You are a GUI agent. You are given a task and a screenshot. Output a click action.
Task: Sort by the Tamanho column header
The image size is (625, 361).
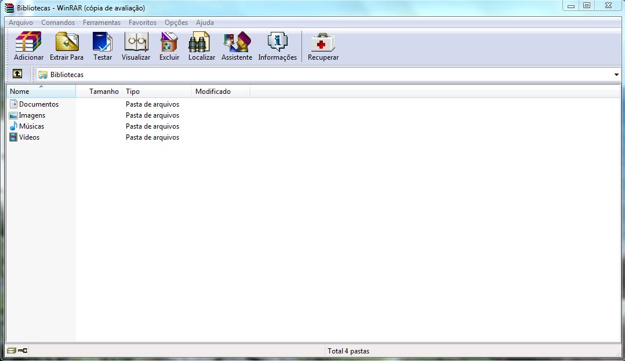click(x=99, y=91)
